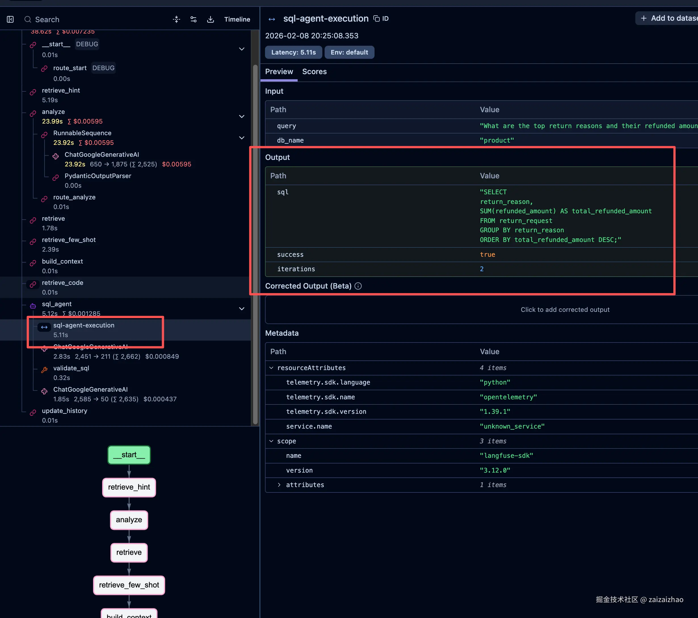698x618 pixels.
Task: Click the download trace icon
Action: coord(210,20)
